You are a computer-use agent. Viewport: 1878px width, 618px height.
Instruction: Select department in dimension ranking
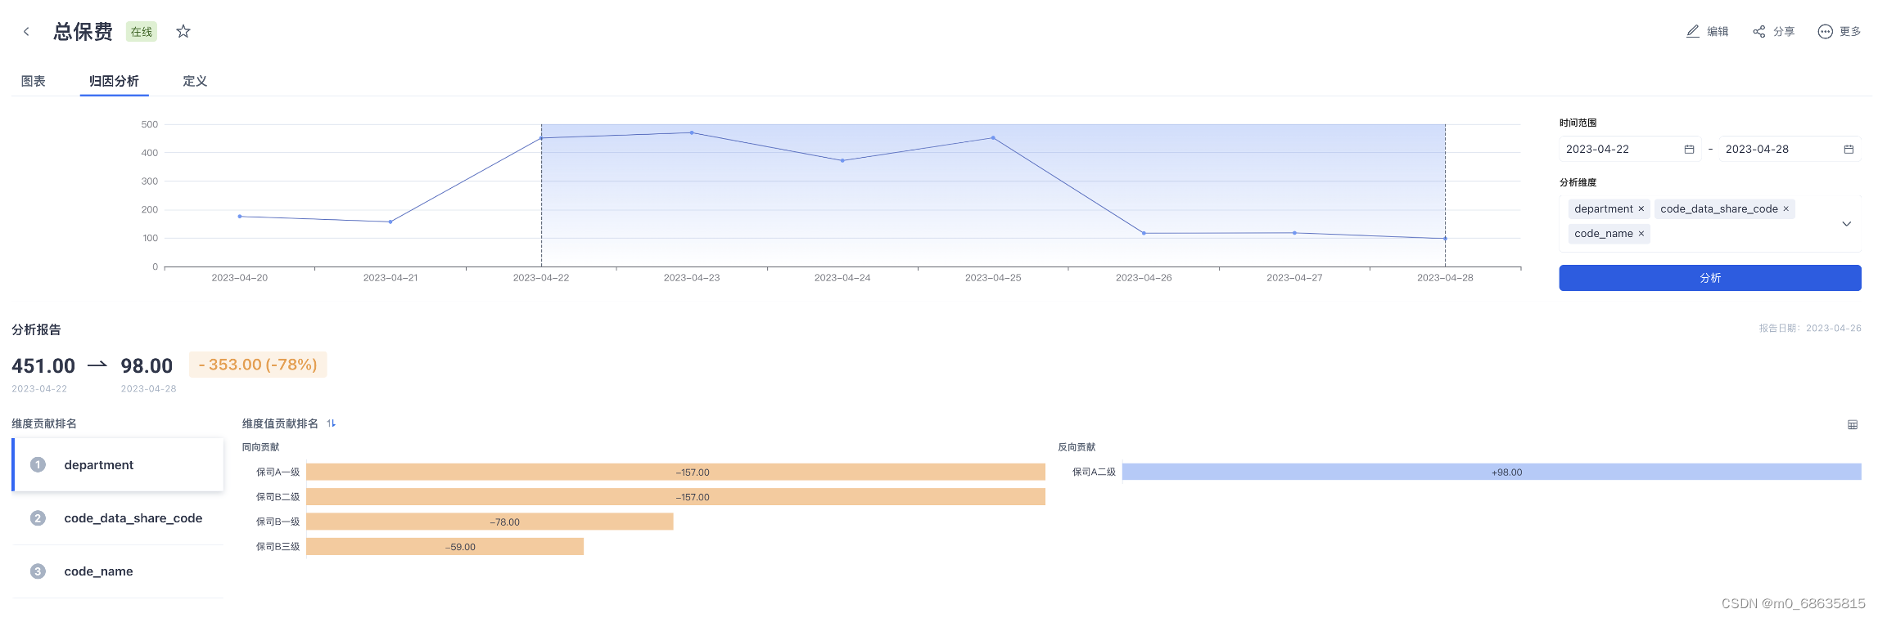(x=118, y=465)
